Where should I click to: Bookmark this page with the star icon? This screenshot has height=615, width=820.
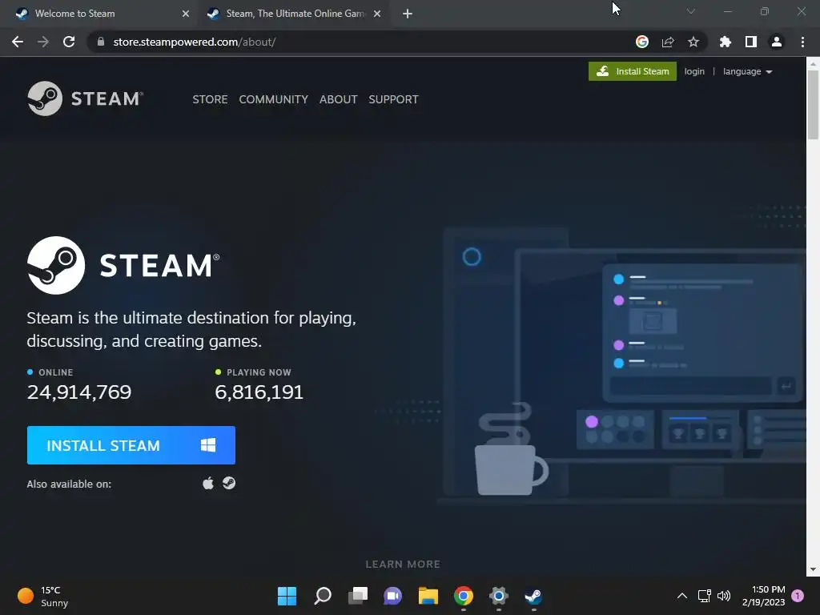693,42
